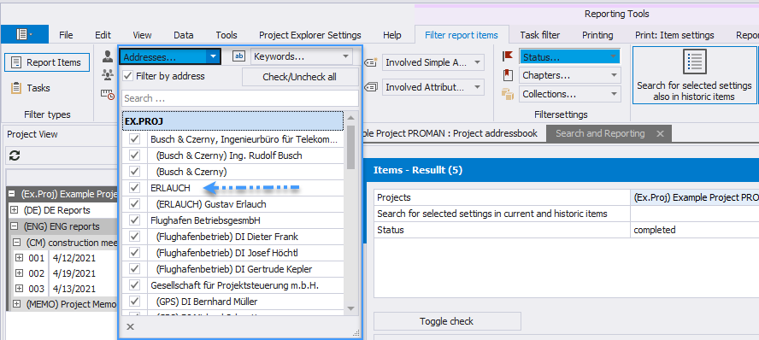Image resolution: width=759 pixels, height=340 pixels.
Task: Expand meeting 003 dated 4/13/2021
Action: (x=20, y=289)
